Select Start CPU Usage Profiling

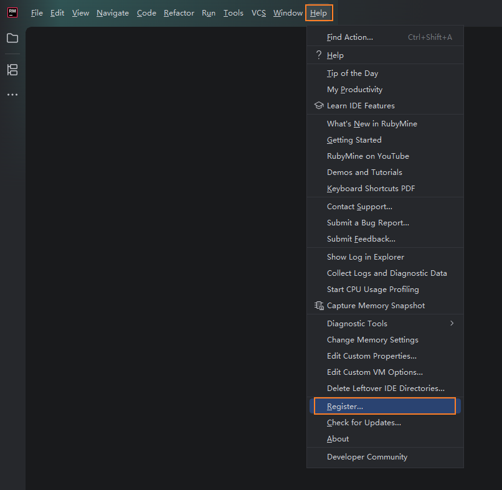pos(385,289)
